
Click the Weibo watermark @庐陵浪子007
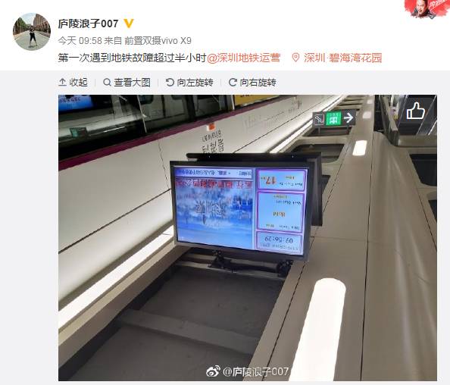[248, 371]
